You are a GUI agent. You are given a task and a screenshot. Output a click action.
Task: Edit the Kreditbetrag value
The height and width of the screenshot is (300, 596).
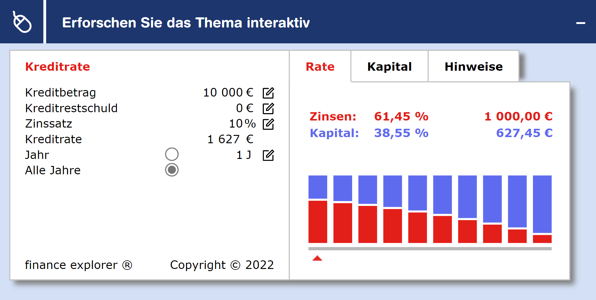(x=268, y=93)
